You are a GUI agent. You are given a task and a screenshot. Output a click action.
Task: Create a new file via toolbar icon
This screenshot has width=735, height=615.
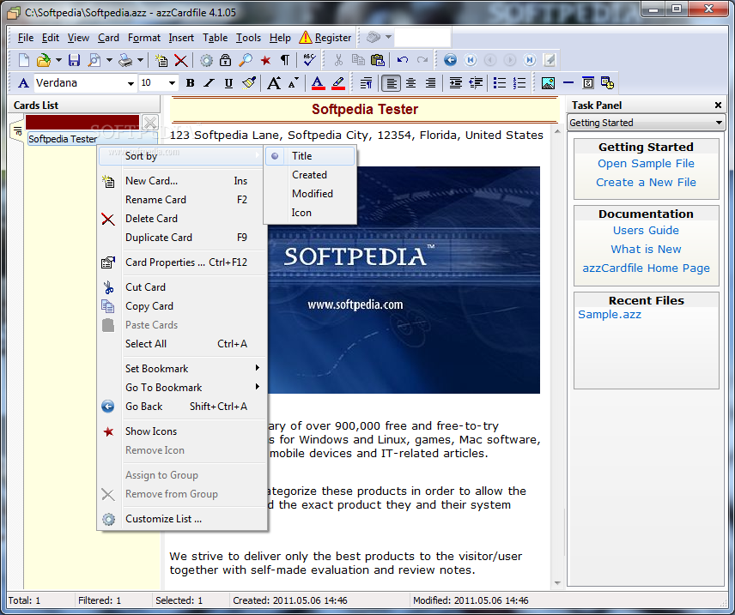click(23, 60)
